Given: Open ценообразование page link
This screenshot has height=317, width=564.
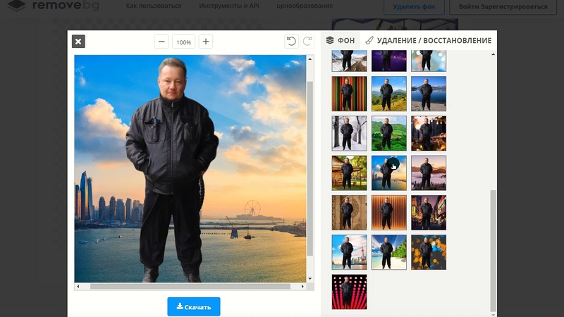Looking at the screenshot, I should coord(305,6).
